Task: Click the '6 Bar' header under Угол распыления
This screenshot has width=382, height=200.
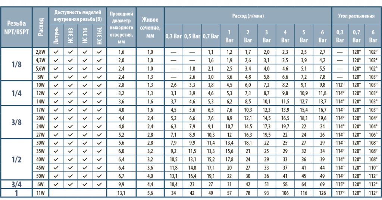Action: (x=373, y=36)
